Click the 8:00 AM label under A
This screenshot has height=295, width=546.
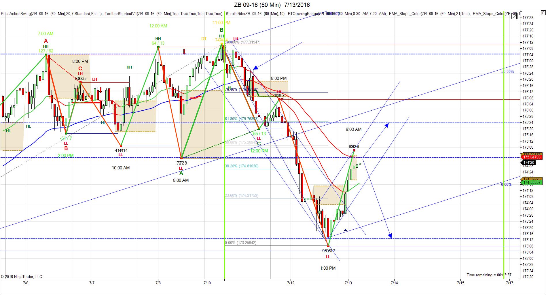pyautogui.click(x=181, y=180)
